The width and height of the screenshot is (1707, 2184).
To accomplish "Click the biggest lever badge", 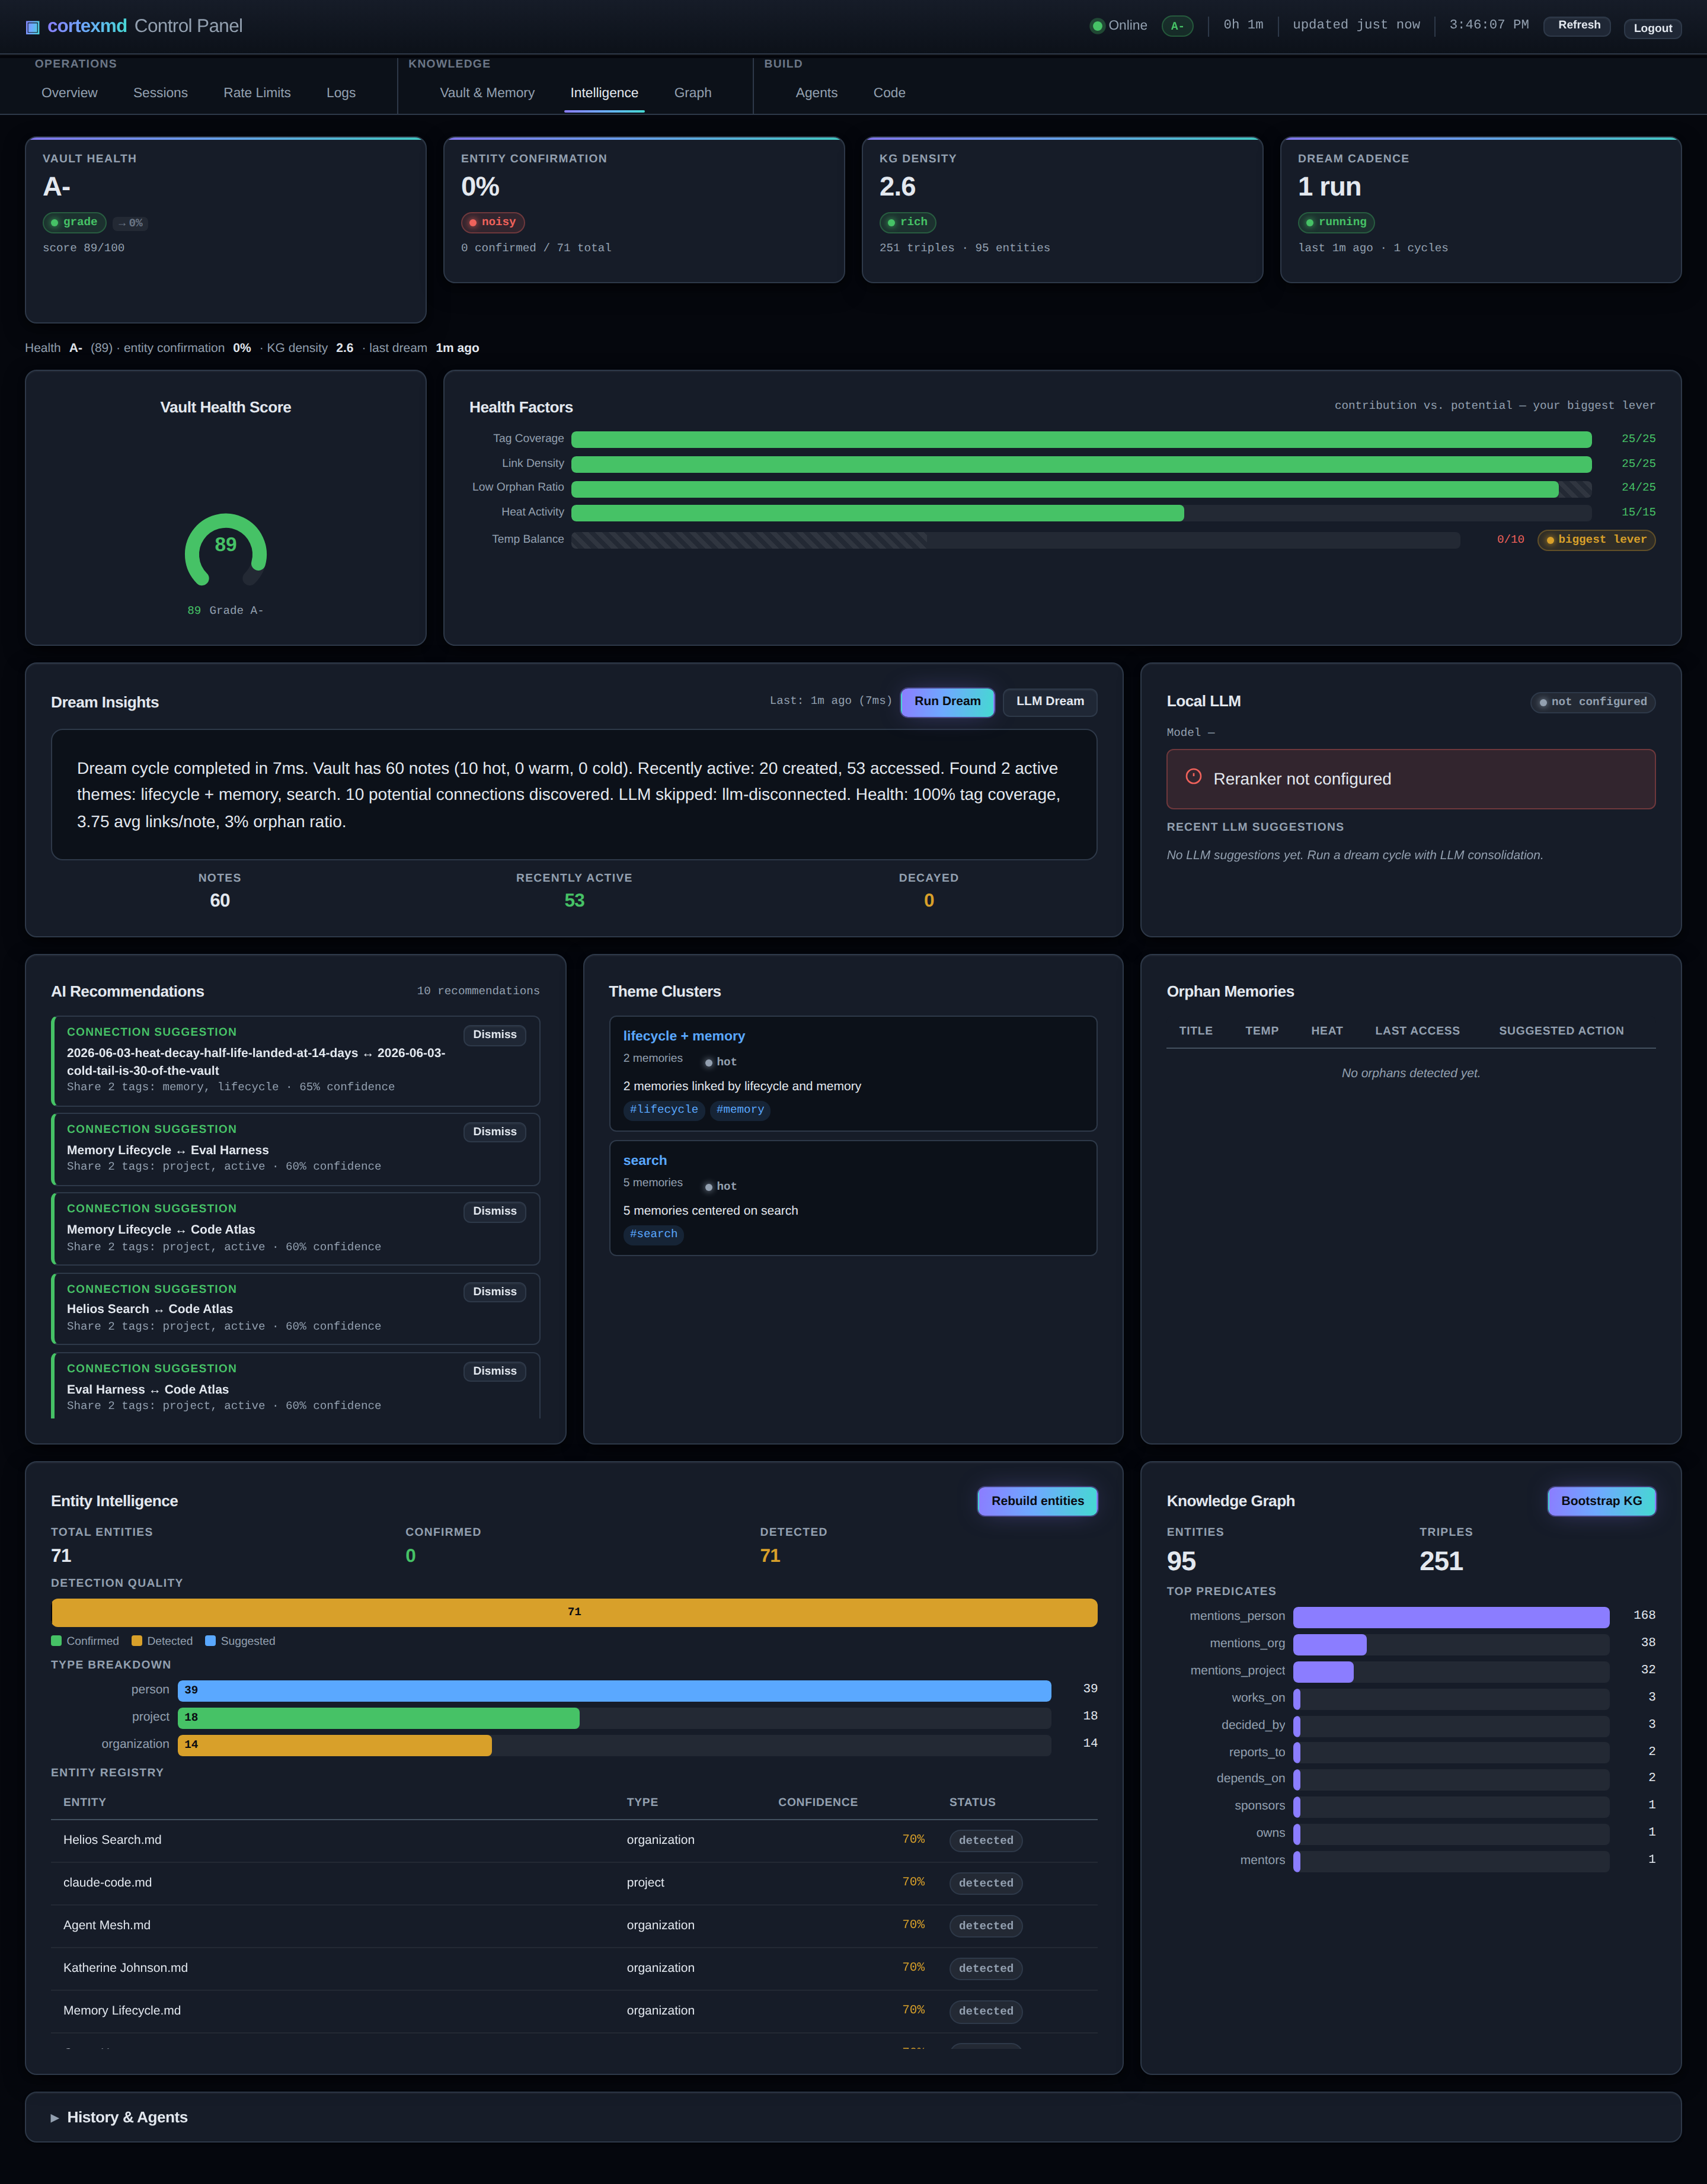I will pyautogui.click(x=1596, y=540).
